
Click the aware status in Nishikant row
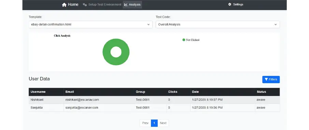267,100
